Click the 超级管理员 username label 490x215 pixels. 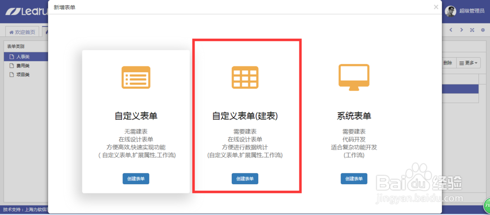tap(471, 11)
